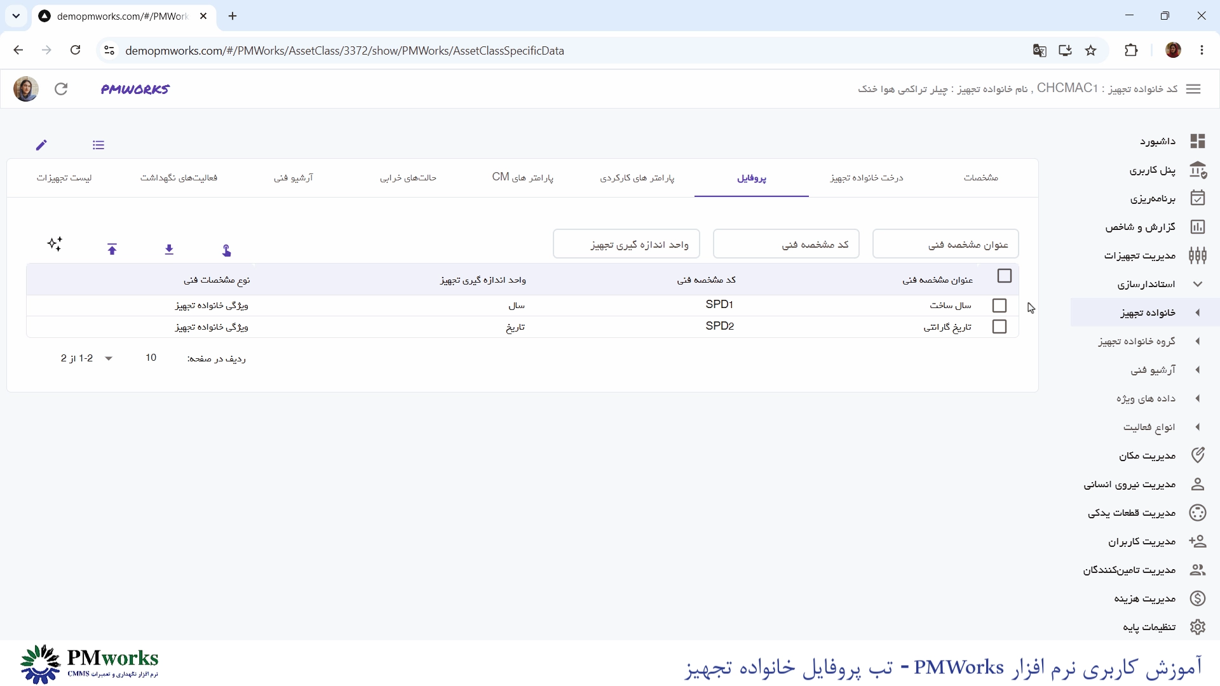Open مدیریت تجهیزات in sidebar
Image resolution: width=1220 pixels, height=686 pixels.
point(1155,255)
